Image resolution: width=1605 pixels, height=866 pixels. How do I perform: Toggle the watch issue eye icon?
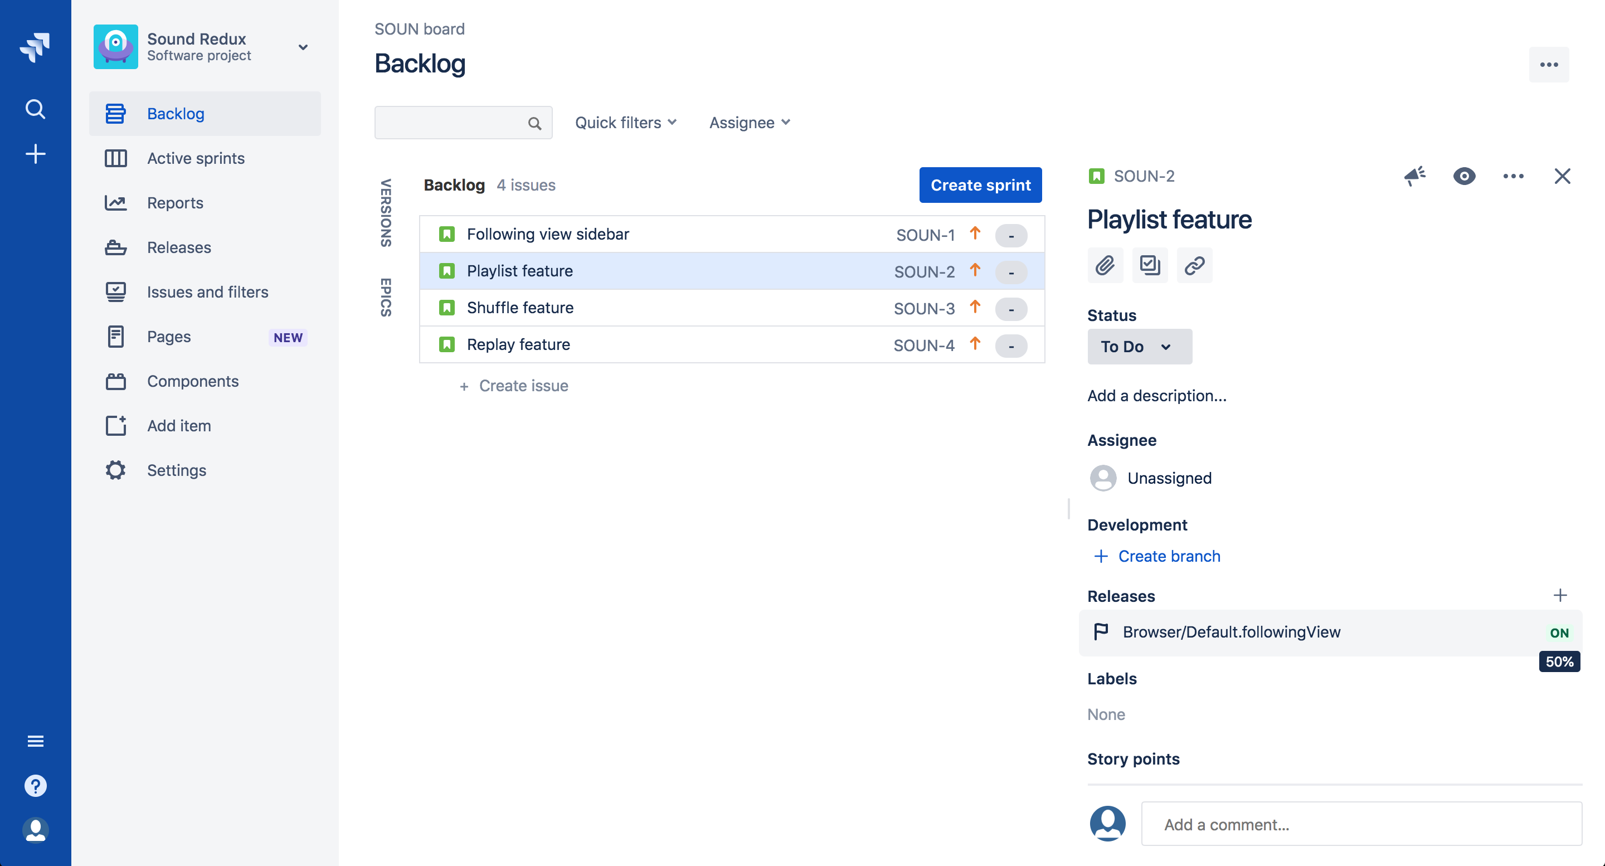coord(1463,176)
